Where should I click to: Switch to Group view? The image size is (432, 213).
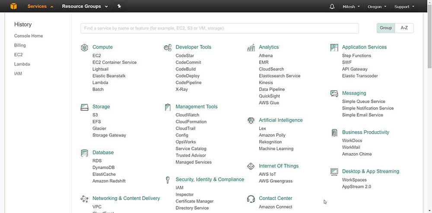point(386,28)
